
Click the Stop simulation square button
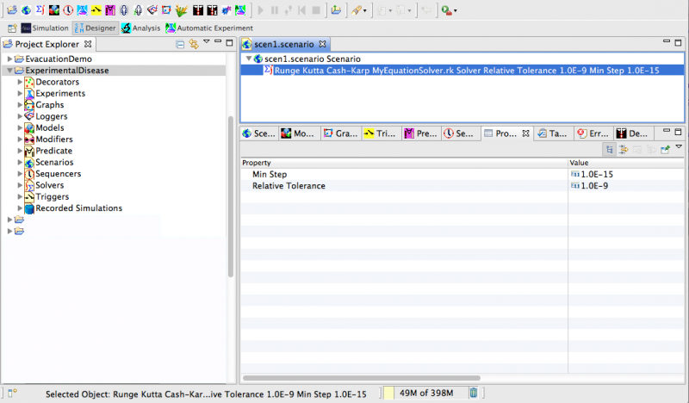pyautogui.click(x=316, y=9)
